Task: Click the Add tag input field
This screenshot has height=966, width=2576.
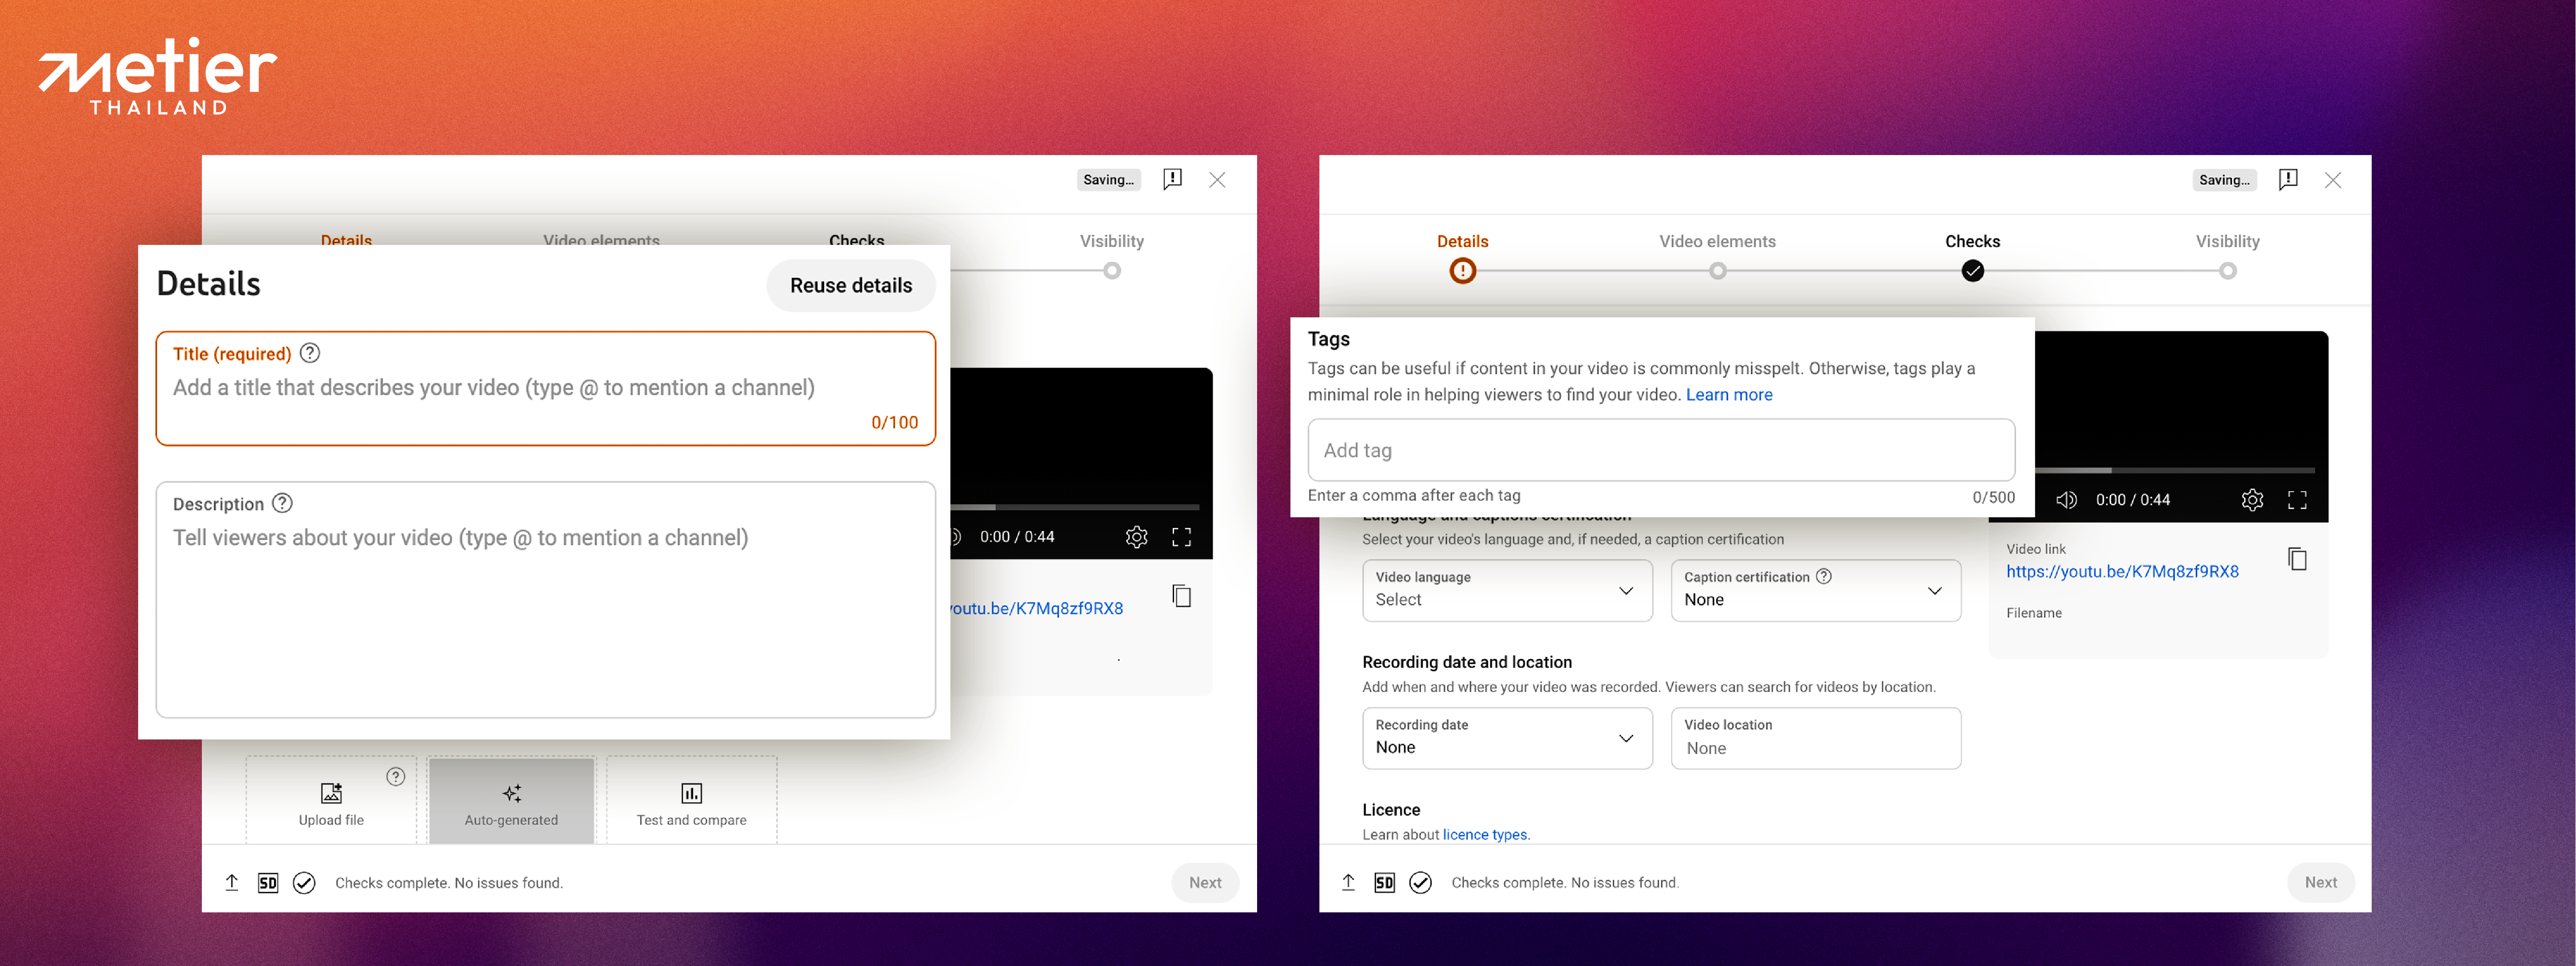Action: coord(1660,450)
